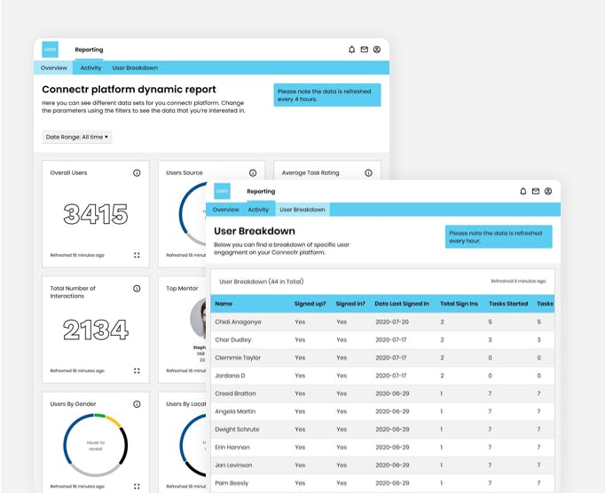Select the Activity tab in back window
Screen dimensions: 605x493
point(90,68)
